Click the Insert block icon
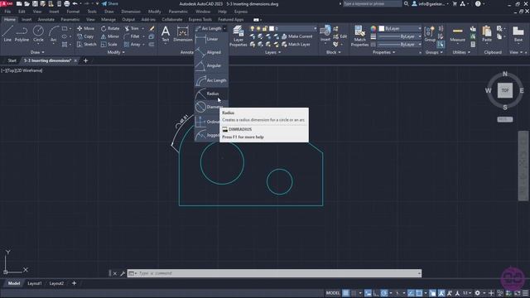Image resolution: width=530 pixels, height=298 pixels. pos(325,34)
